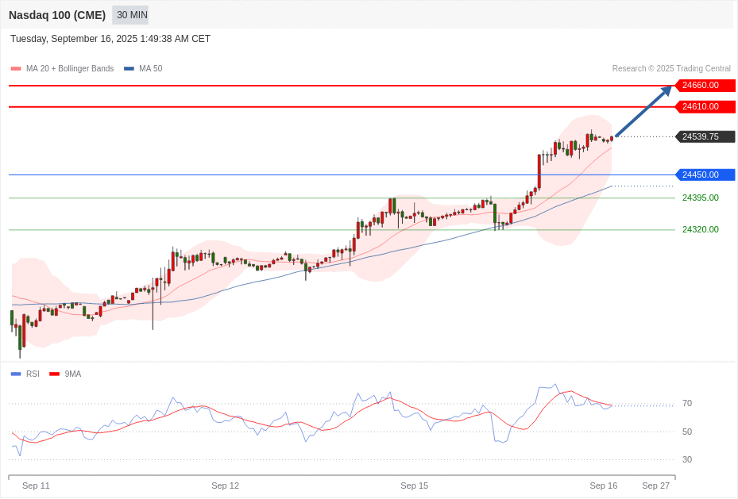This screenshot has width=738, height=499.
Task: Click the Sep 11 date axis label
Action: [x=36, y=486]
